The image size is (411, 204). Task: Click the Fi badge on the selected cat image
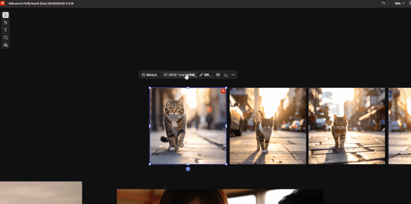click(223, 91)
